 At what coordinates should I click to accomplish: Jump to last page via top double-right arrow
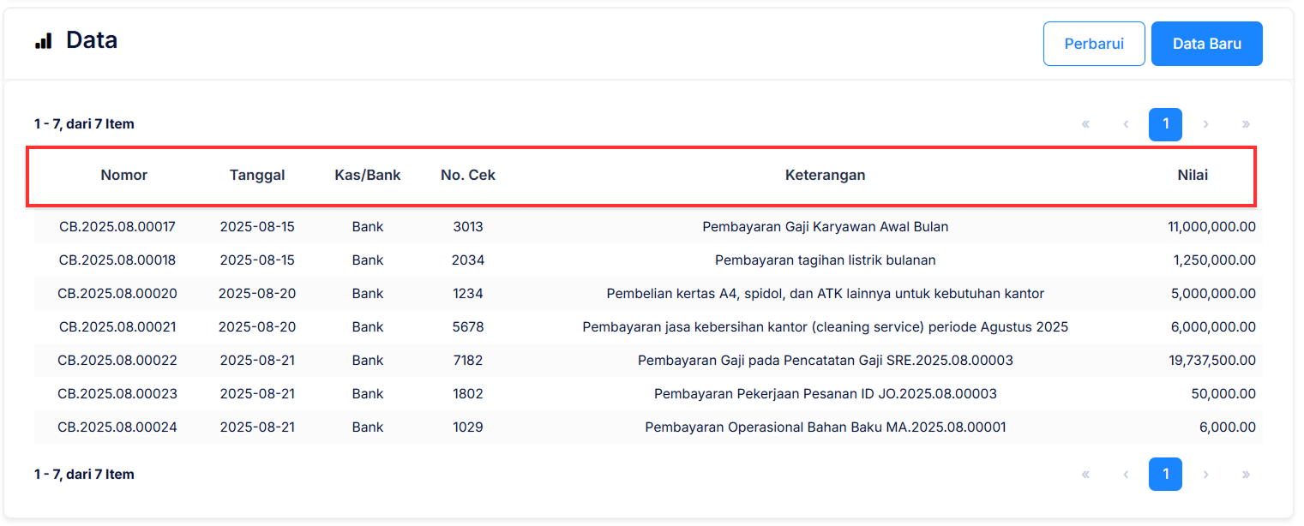tap(1246, 124)
